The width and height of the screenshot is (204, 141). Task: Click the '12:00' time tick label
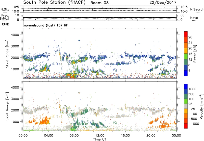(x=100, y=136)
